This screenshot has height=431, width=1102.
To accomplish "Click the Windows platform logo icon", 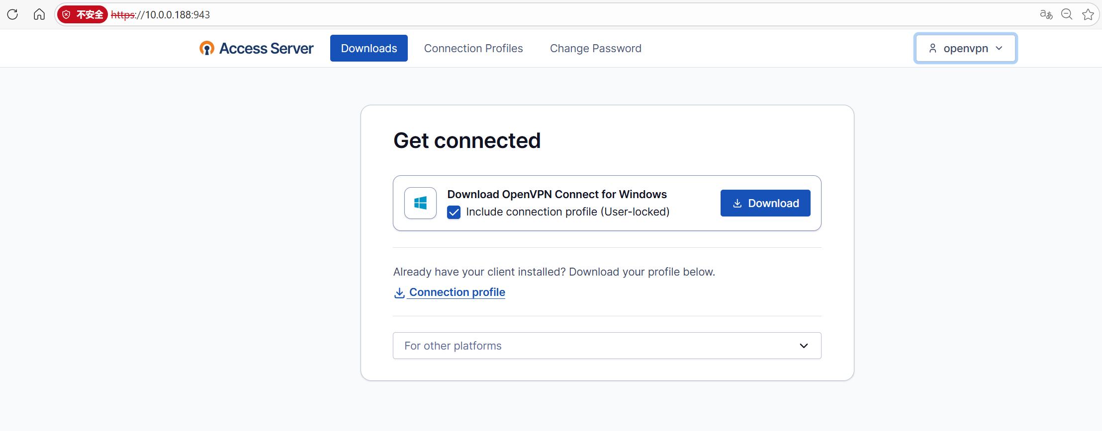I will [420, 203].
